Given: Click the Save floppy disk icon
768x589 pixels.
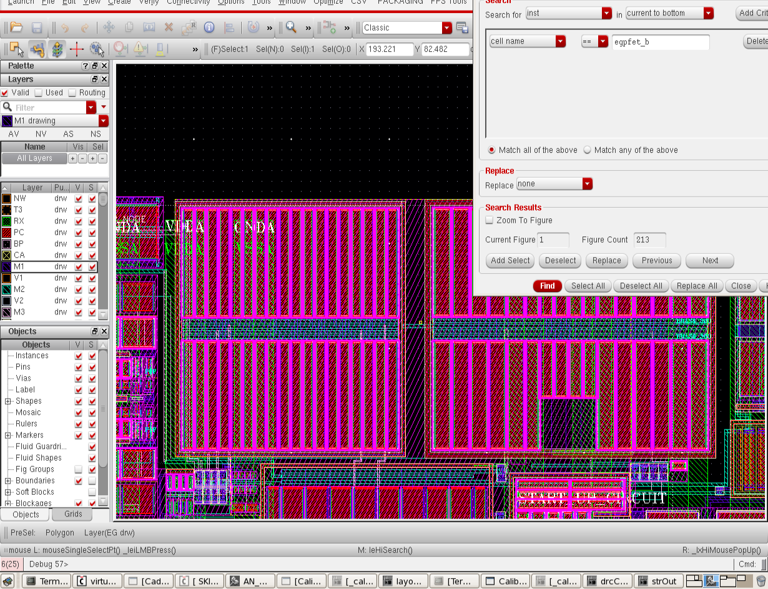Looking at the screenshot, I should pos(37,27).
